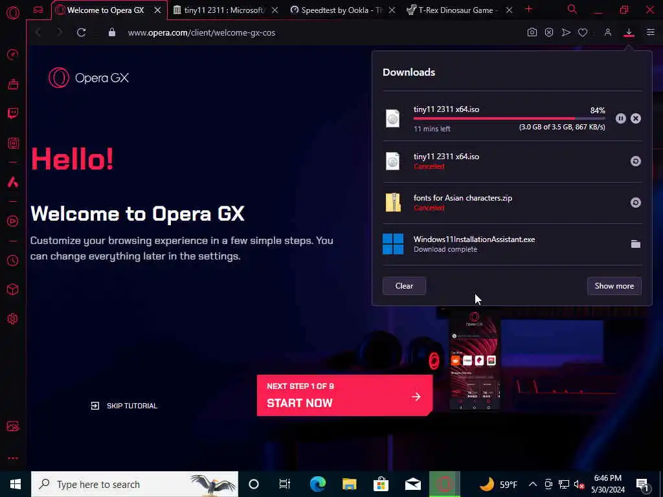The width and height of the screenshot is (663, 497).
Task: Open the Windows Start menu
Action: [16, 484]
